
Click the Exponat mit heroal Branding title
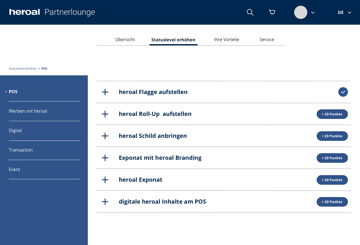click(160, 158)
